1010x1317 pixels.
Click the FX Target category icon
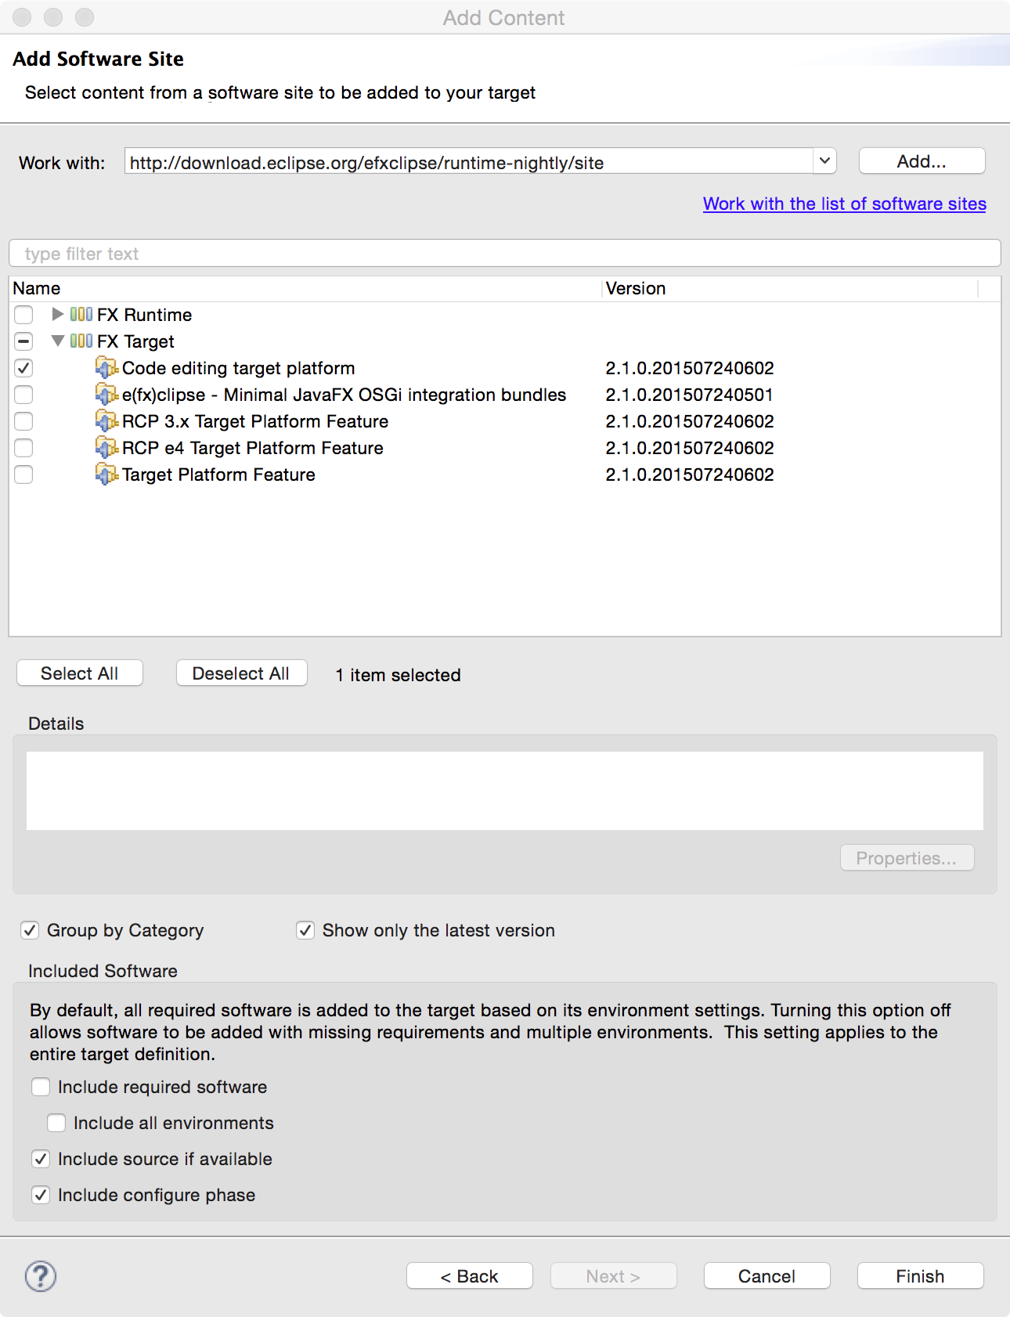(81, 341)
